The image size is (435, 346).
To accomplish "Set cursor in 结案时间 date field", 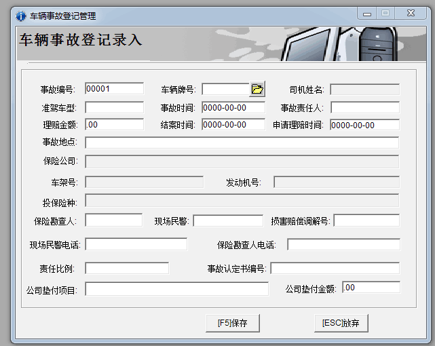I will coord(233,125).
